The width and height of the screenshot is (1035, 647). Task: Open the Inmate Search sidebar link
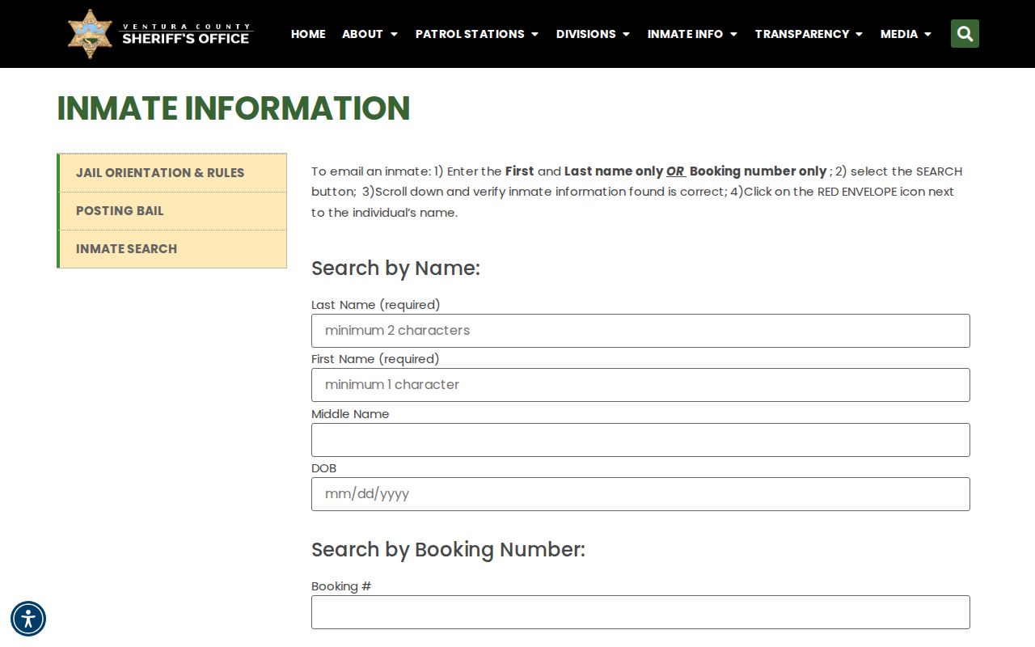coord(171,249)
